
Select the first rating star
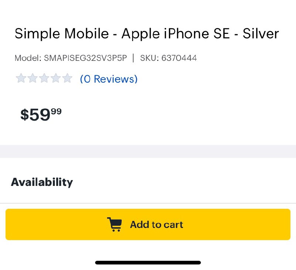(x=21, y=78)
